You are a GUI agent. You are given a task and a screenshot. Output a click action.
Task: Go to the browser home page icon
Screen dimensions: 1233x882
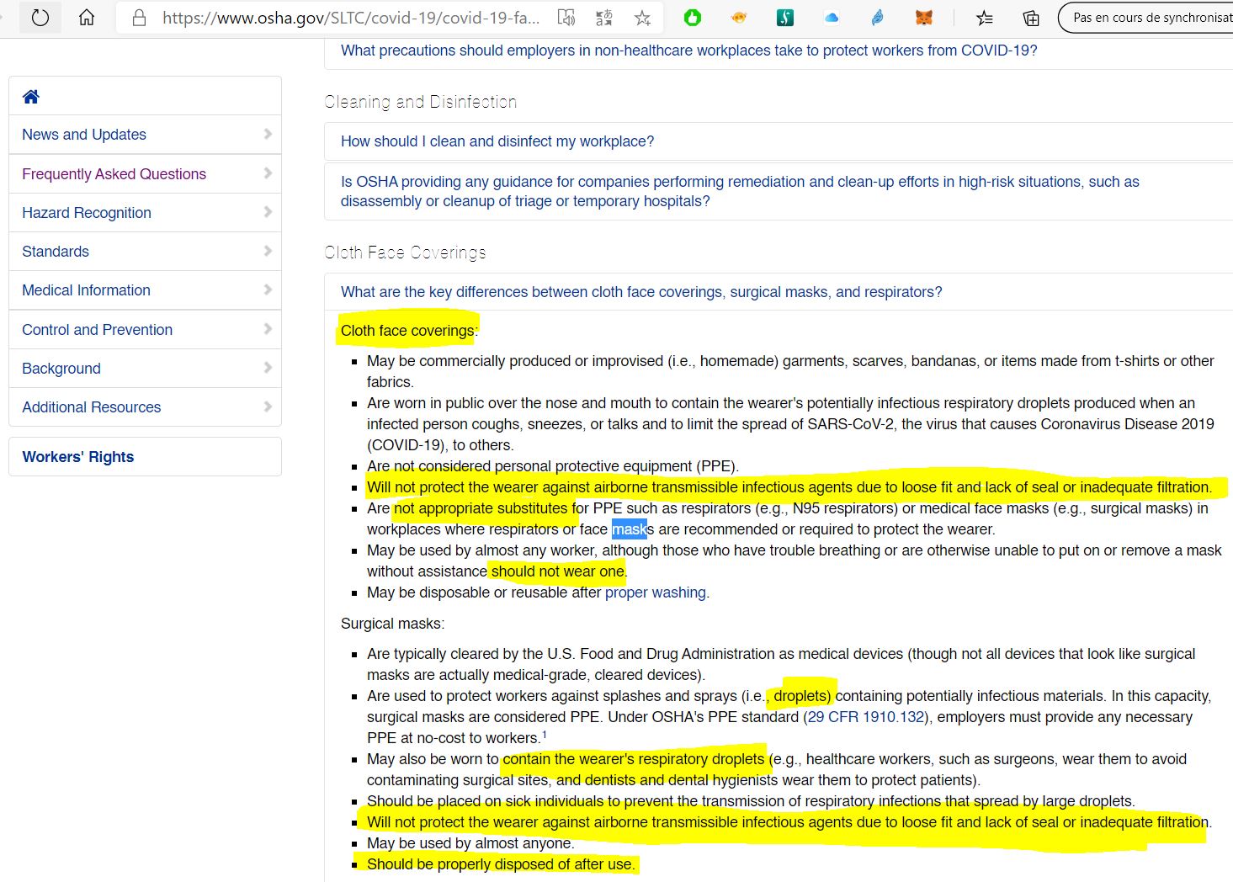coord(87,18)
